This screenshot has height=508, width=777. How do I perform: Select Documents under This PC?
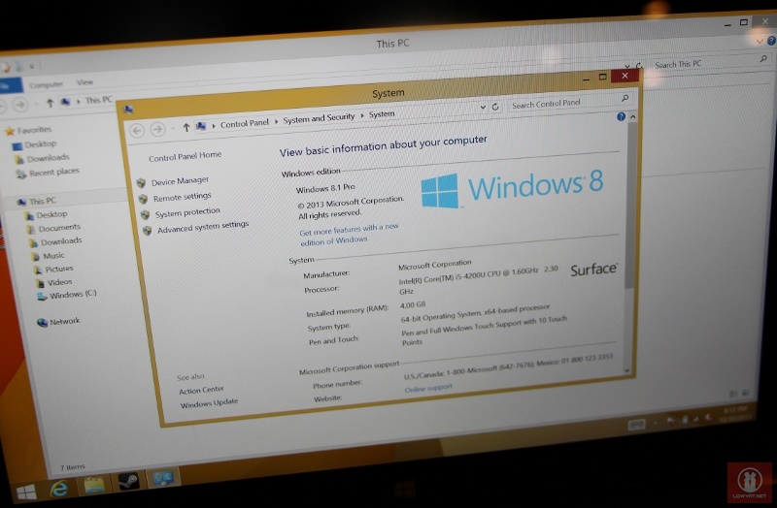point(59,228)
